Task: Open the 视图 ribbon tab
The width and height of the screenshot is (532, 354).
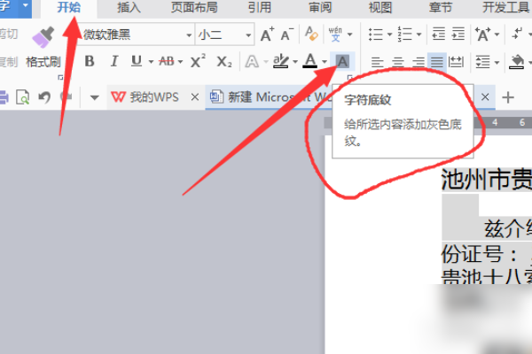Action: [380, 7]
